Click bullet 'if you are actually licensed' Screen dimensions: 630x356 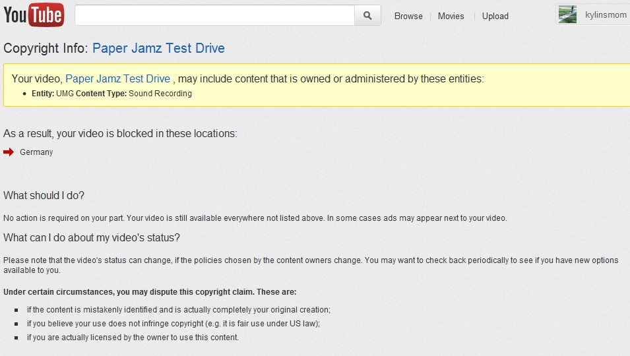pos(133,338)
